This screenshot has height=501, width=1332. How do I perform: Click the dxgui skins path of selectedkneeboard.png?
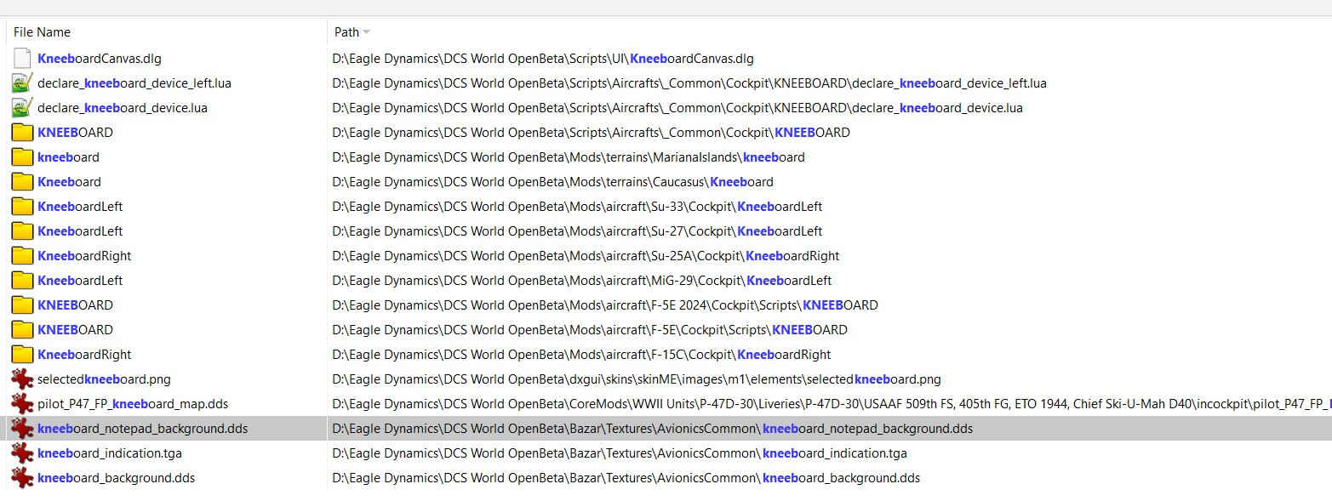pyautogui.click(x=637, y=379)
